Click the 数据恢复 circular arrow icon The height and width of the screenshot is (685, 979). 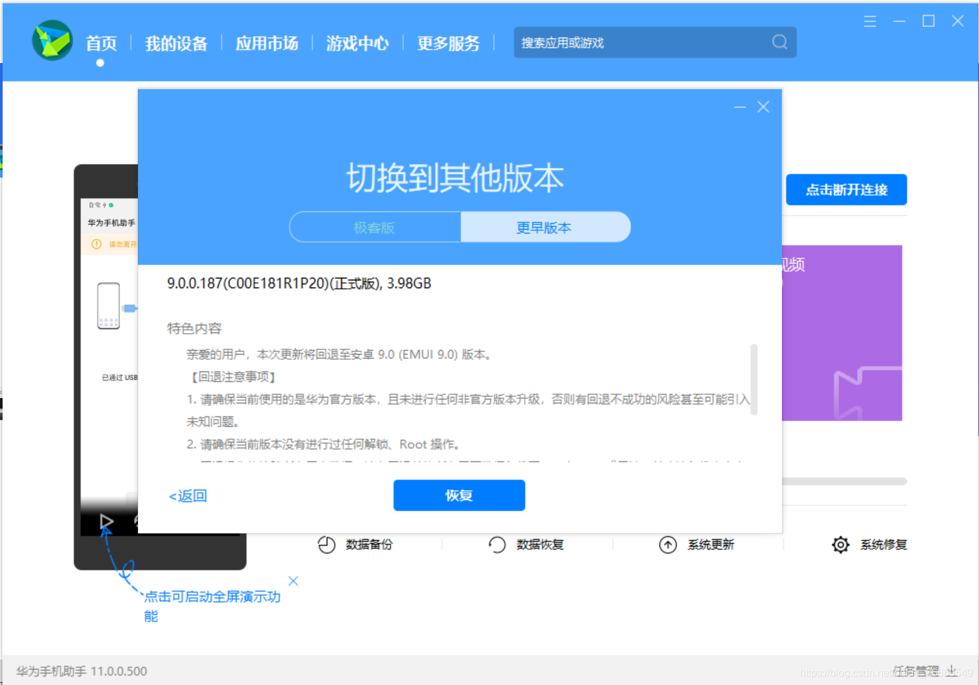tap(497, 544)
